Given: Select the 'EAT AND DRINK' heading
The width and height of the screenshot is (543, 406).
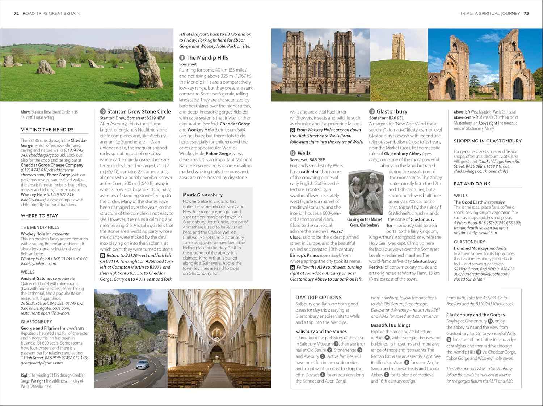Looking at the screenshot, I should (472, 184).
